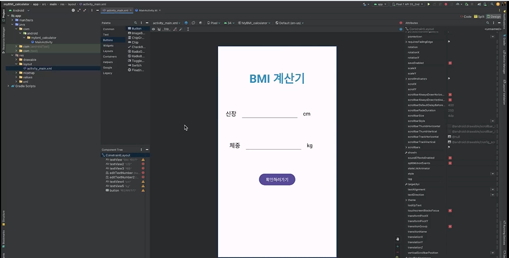Open the MyBMI_calculator theme dropdown
This screenshot has height=258, width=509.
[x=254, y=23]
